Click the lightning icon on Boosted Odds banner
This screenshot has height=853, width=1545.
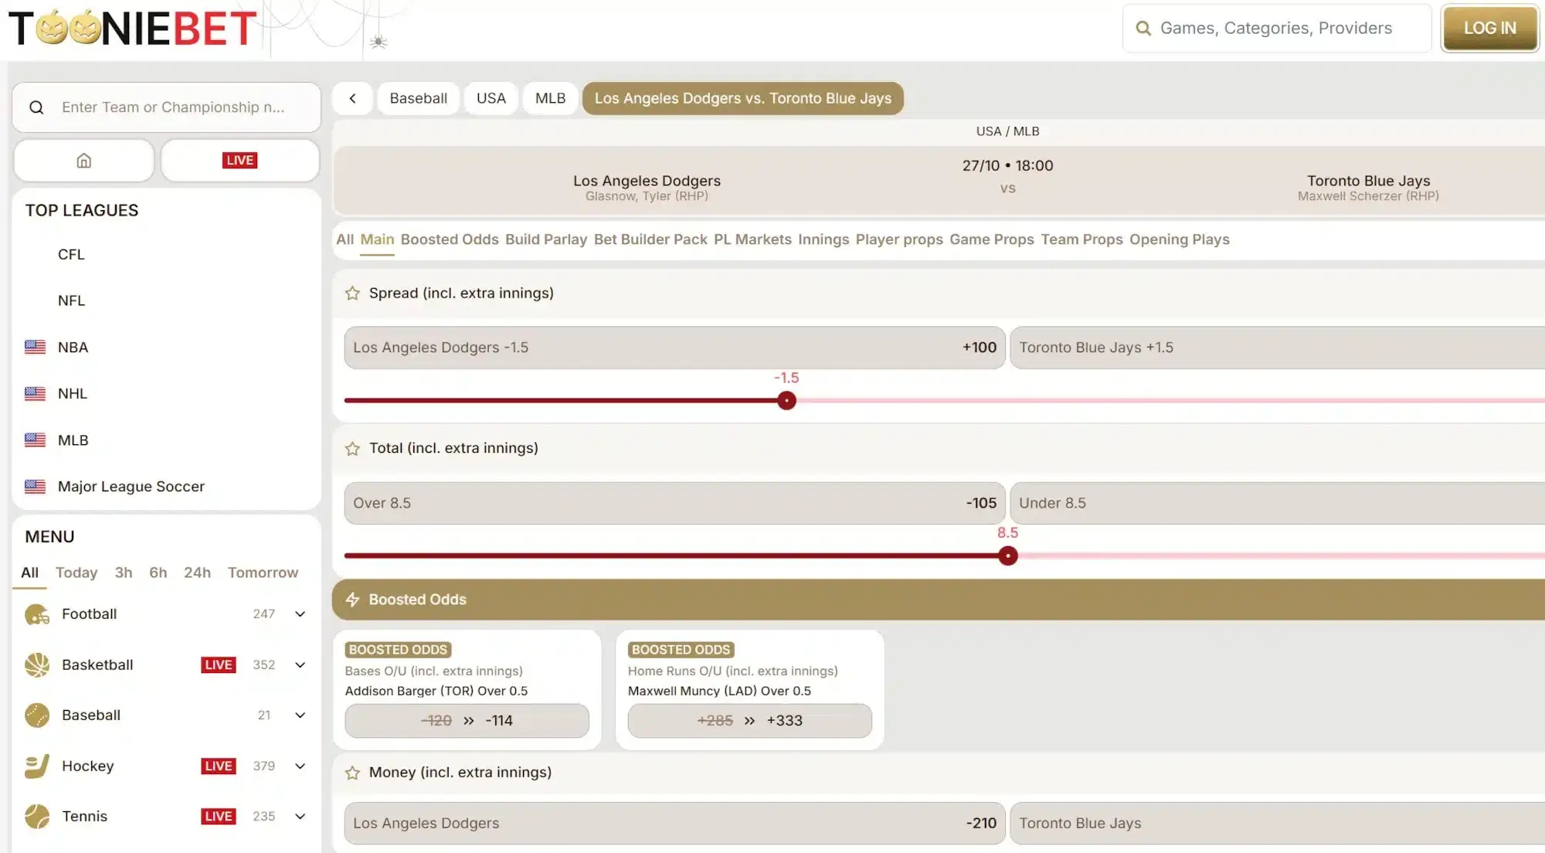pyautogui.click(x=354, y=599)
